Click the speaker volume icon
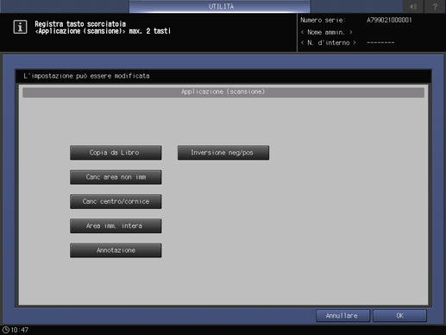446x335 pixels. [x=413, y=6]
